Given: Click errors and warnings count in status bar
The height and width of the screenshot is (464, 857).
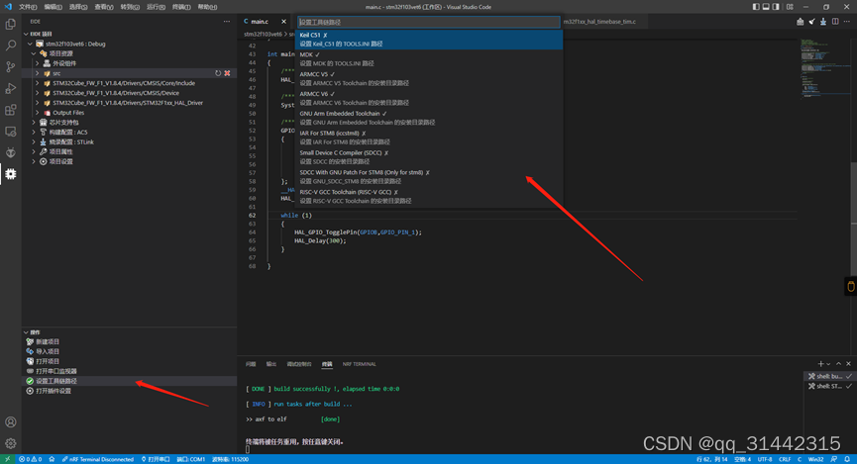Looking at the screenshot, I should (x=31, y=459).
